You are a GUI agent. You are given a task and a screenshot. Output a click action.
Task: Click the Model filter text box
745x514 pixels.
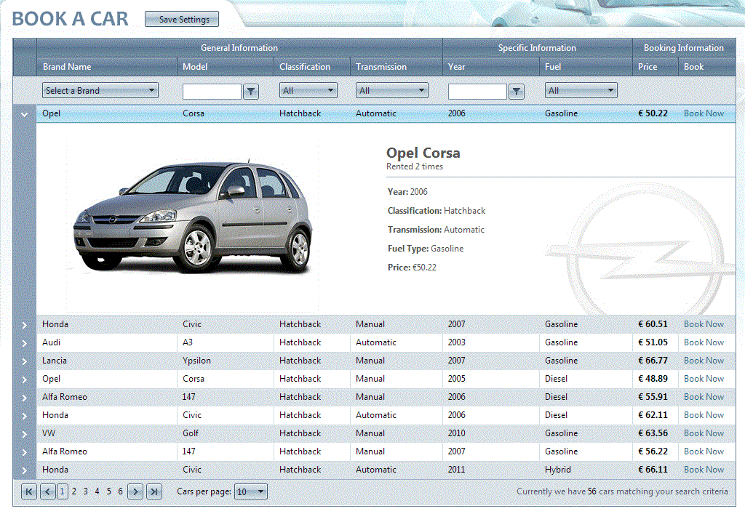click(212, 91)
